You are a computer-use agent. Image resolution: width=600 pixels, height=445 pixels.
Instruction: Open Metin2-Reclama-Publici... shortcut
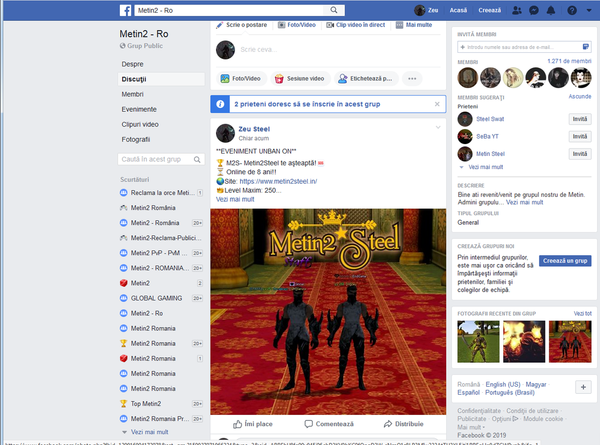pos(161,238)
